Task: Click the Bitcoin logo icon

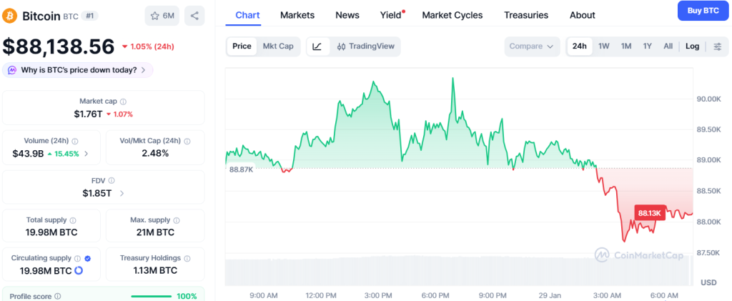Action: 11,16
